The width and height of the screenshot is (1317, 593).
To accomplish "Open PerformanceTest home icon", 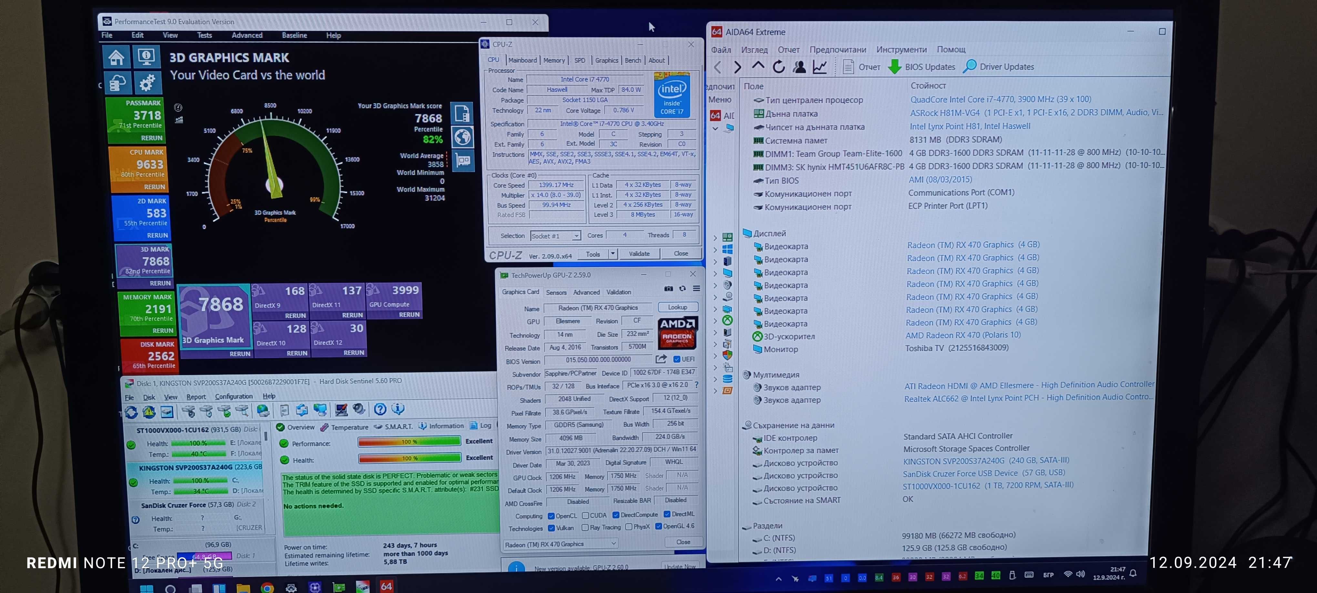I will tap(116, 57).
